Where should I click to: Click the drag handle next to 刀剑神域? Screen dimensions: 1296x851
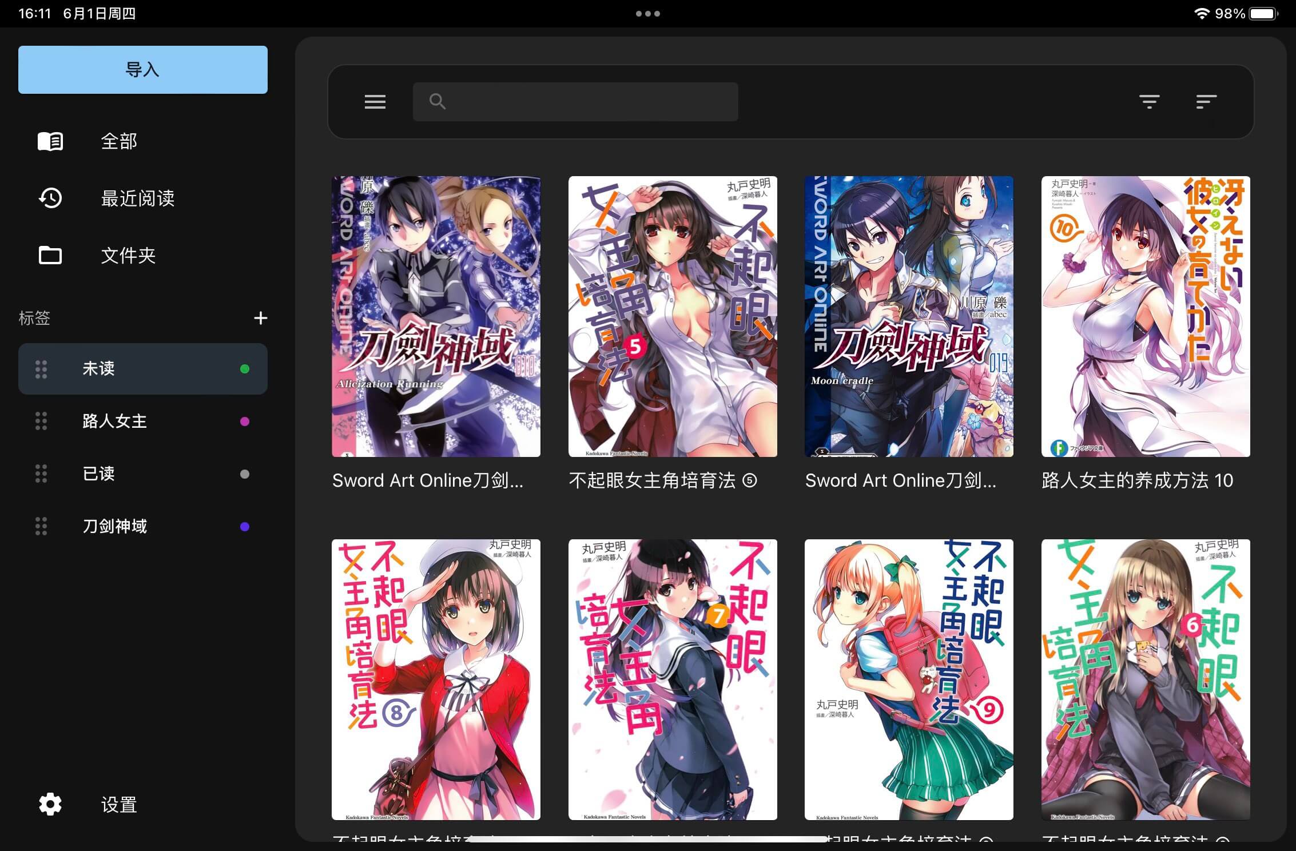coord(41,526)
